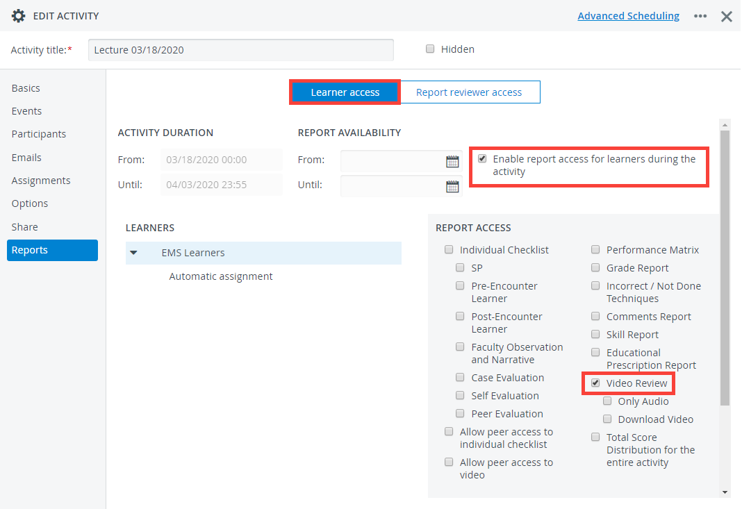Open the three-dots more options menu
The width and height of the screenshot is (742, 509).
click(x=700, y=16)
